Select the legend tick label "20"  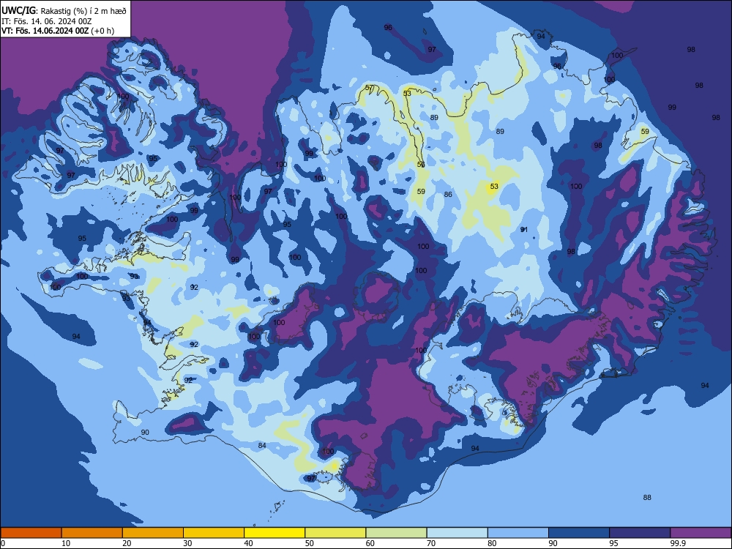(127, 543)
